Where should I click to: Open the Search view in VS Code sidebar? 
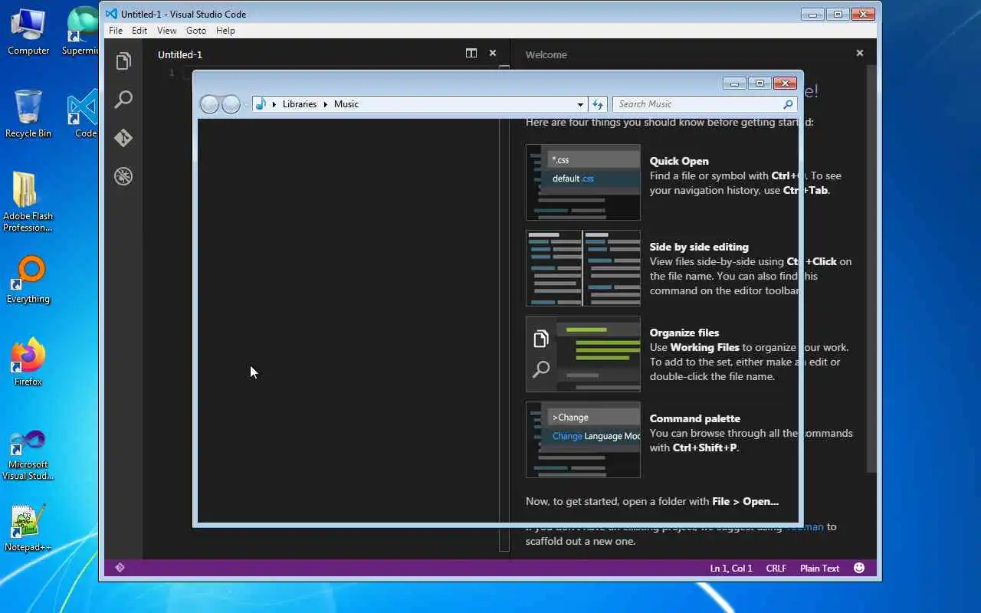coord(123,100)
